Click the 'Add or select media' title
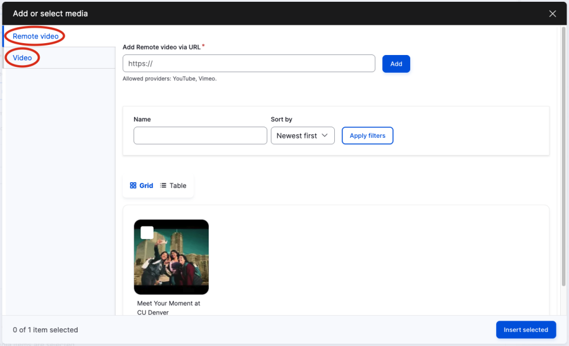This screenshot has height=346, width=569. pos(50,14)
